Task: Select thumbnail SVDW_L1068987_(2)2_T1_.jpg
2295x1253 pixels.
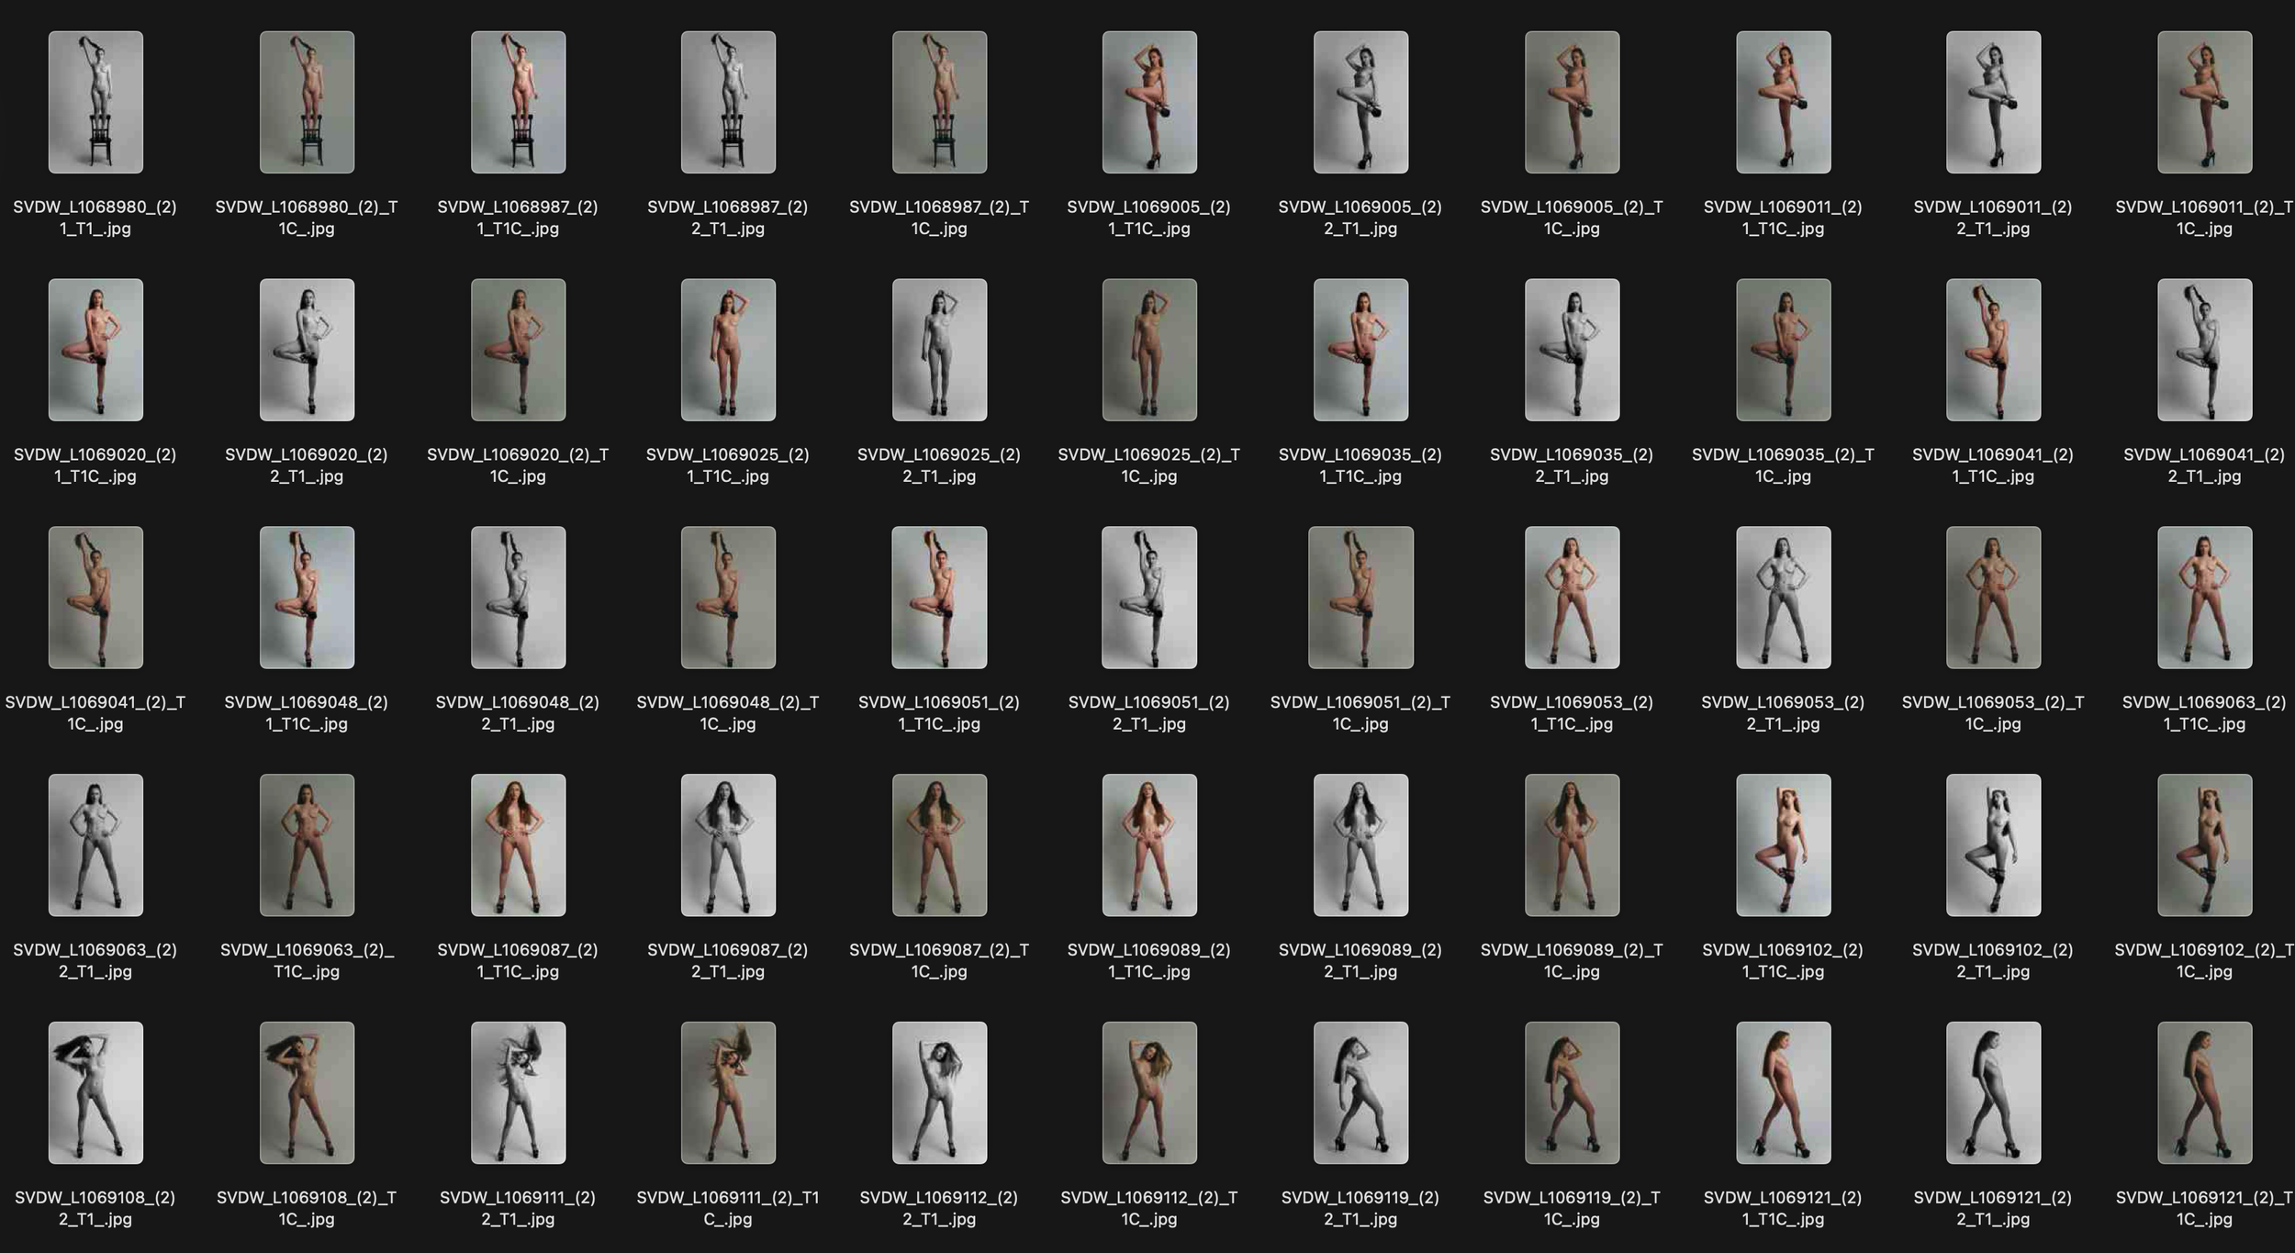Action: (725, 101)
